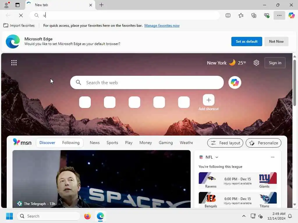
Task: Click the Sign in button
Action: pyautogui.click(x=275, y=63)
